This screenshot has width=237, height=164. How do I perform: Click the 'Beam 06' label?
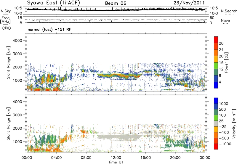[116, 3]
